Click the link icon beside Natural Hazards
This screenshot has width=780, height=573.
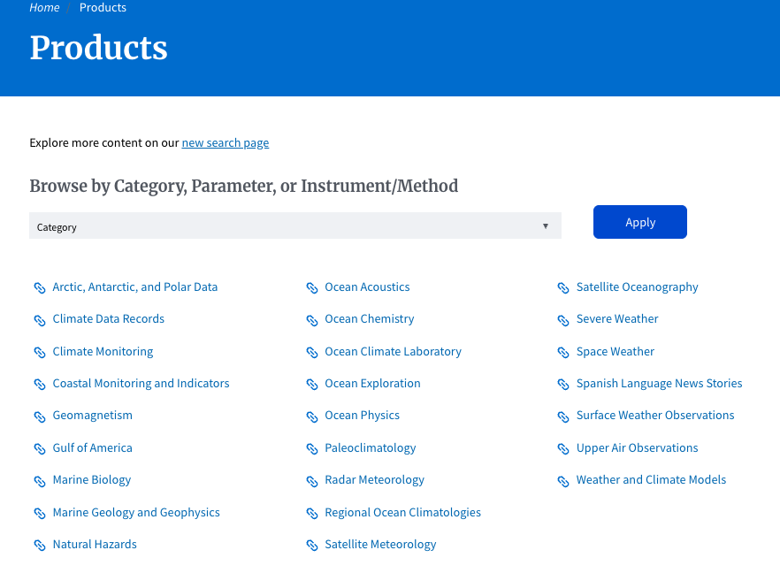(x=40, y=545)
